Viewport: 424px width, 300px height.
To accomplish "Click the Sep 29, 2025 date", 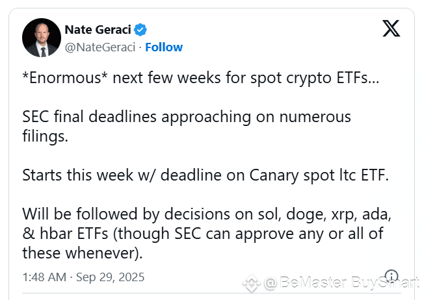I will click(x=111, y=277).
